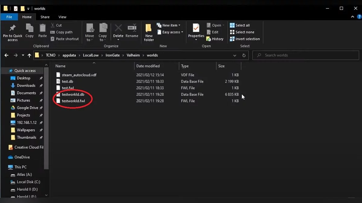362x203 pixels.
Task: Click the Delete icon in Organize group
Action: 118,29
